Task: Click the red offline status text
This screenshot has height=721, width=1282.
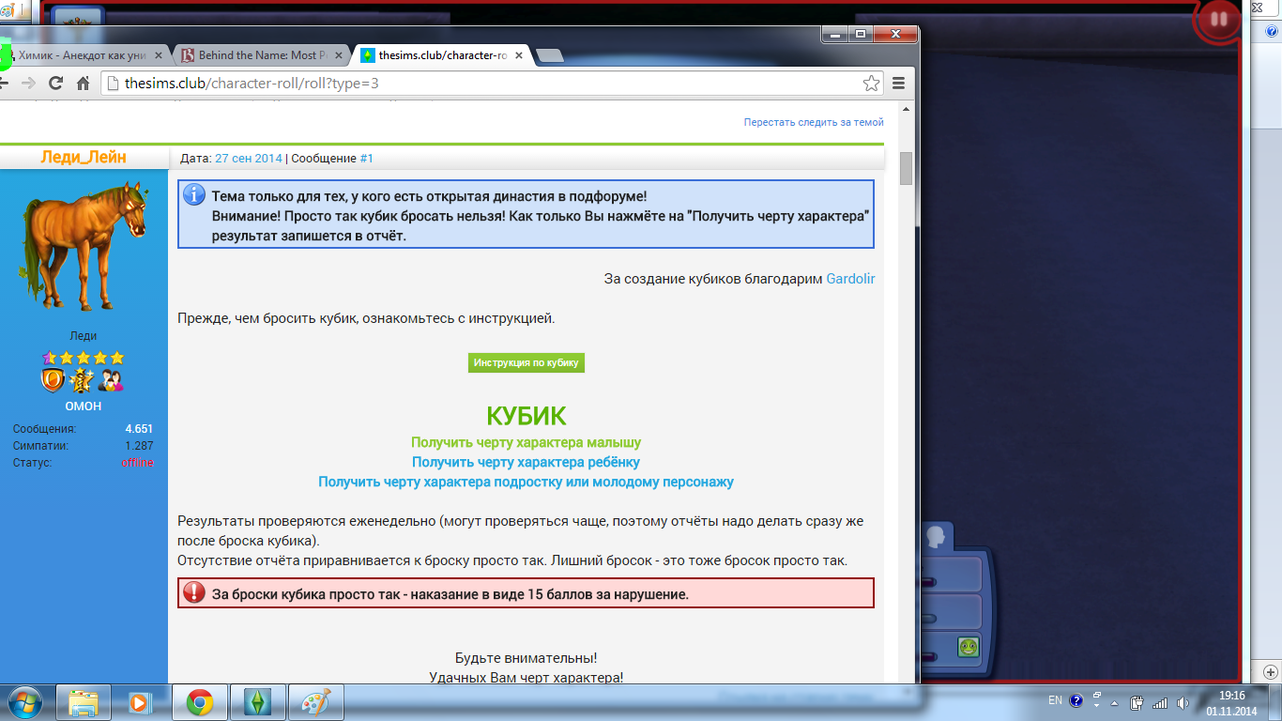Action: [137, 463]
